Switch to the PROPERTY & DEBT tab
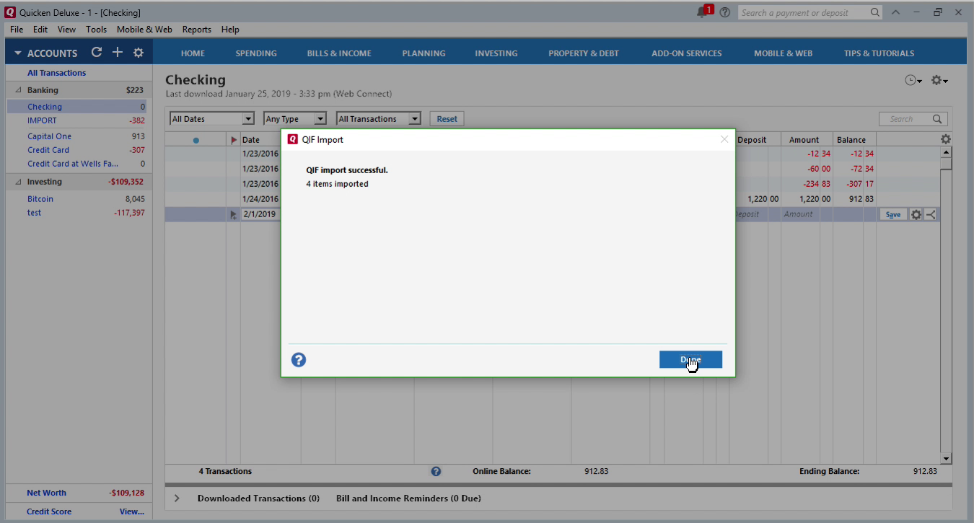 (x=584, y=53)
